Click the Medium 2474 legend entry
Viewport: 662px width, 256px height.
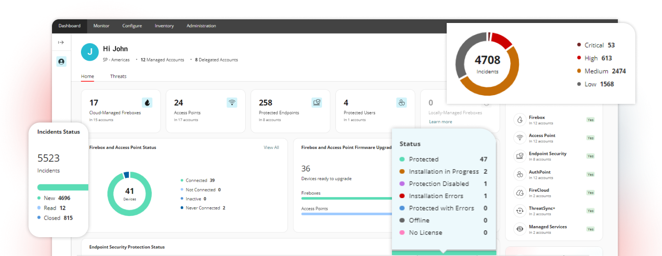(x=601, y=71)
